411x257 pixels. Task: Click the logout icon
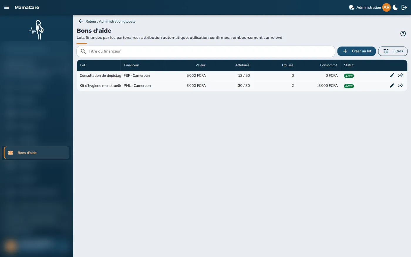click(x=404, y=7)
